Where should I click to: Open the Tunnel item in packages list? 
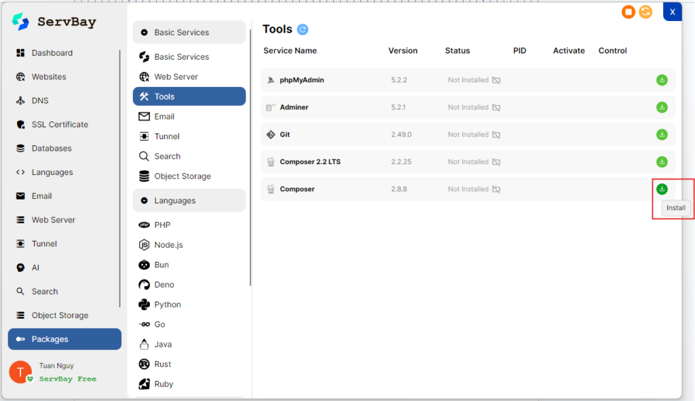(167, 136)
